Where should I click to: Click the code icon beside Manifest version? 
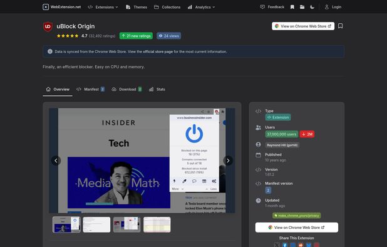click(258, 184)
